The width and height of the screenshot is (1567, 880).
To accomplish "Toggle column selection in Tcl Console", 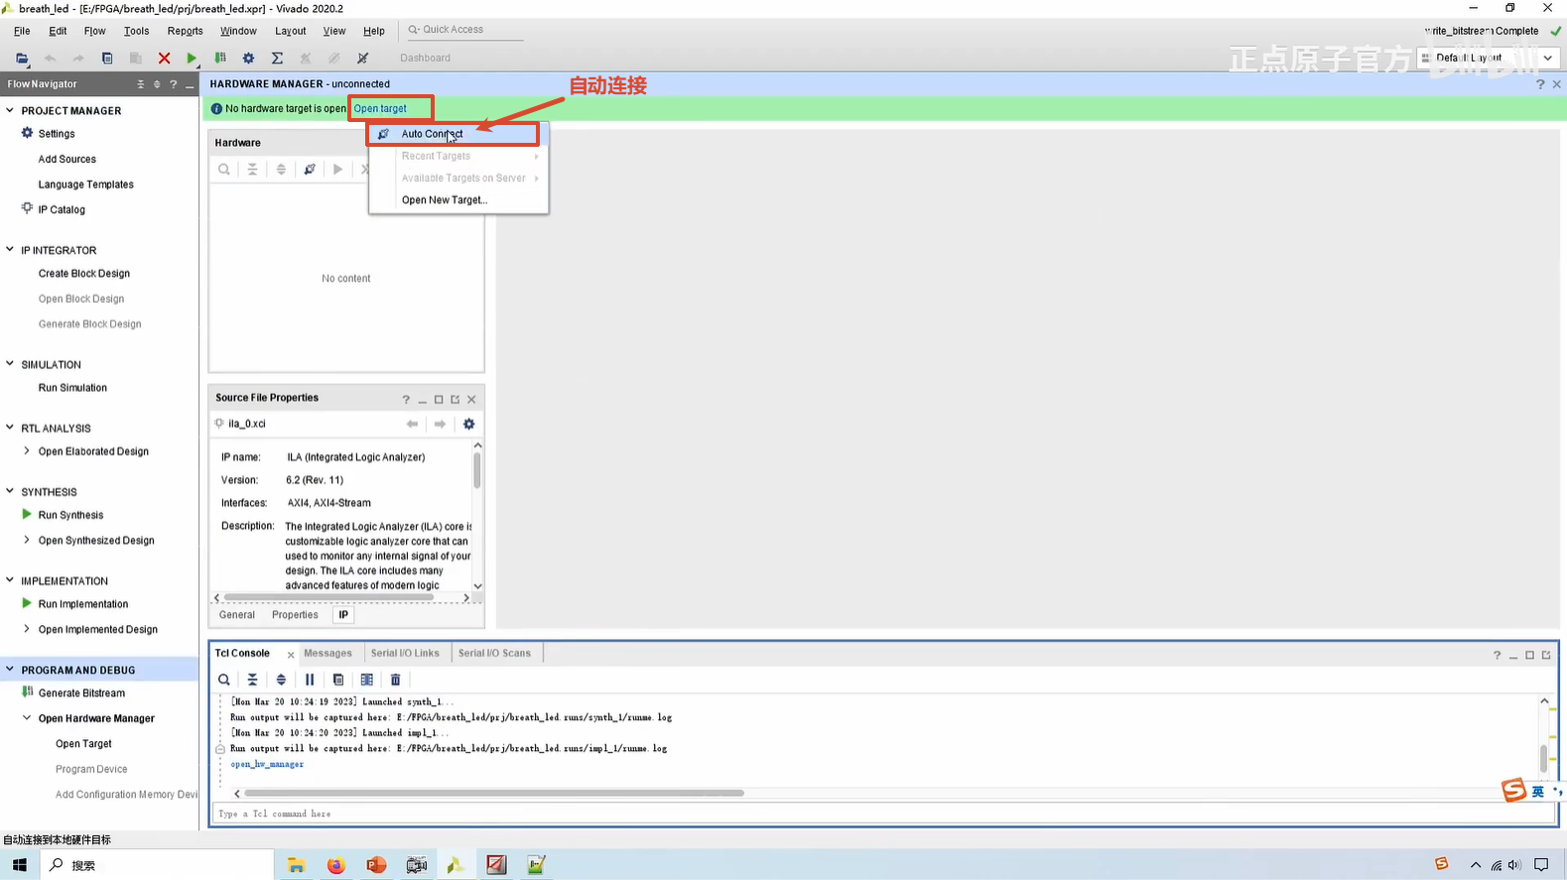I will click(367, 680).
